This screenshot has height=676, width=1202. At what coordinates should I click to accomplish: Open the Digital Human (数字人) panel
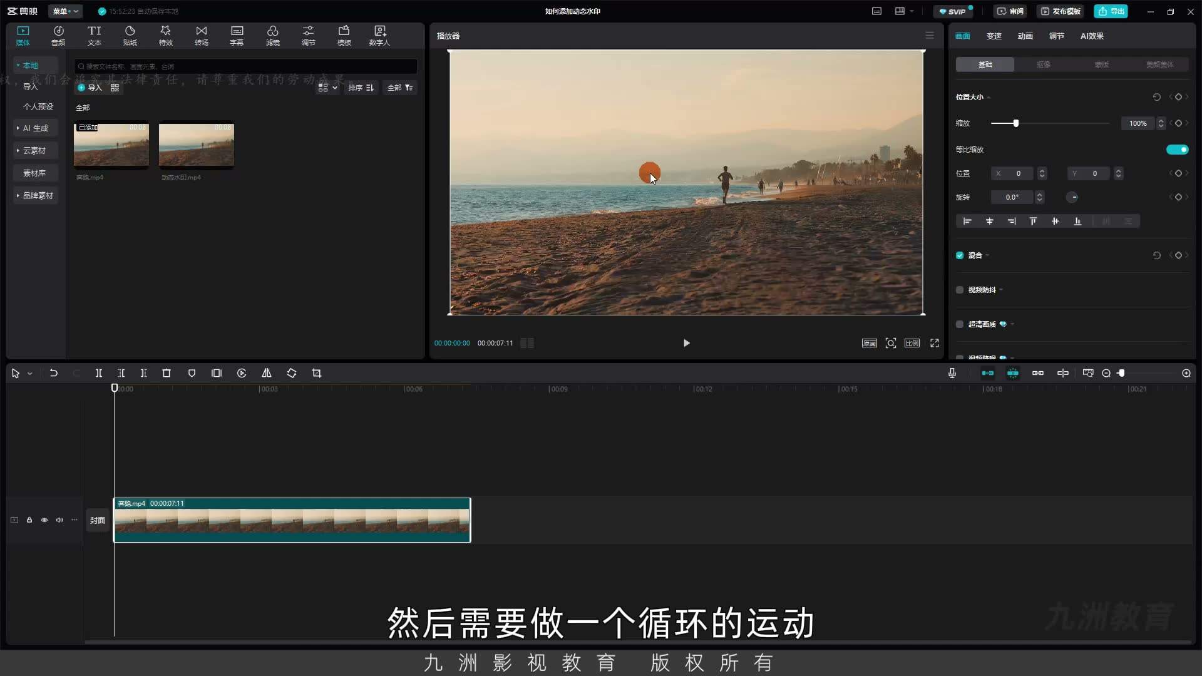click(x=379, y=36)
